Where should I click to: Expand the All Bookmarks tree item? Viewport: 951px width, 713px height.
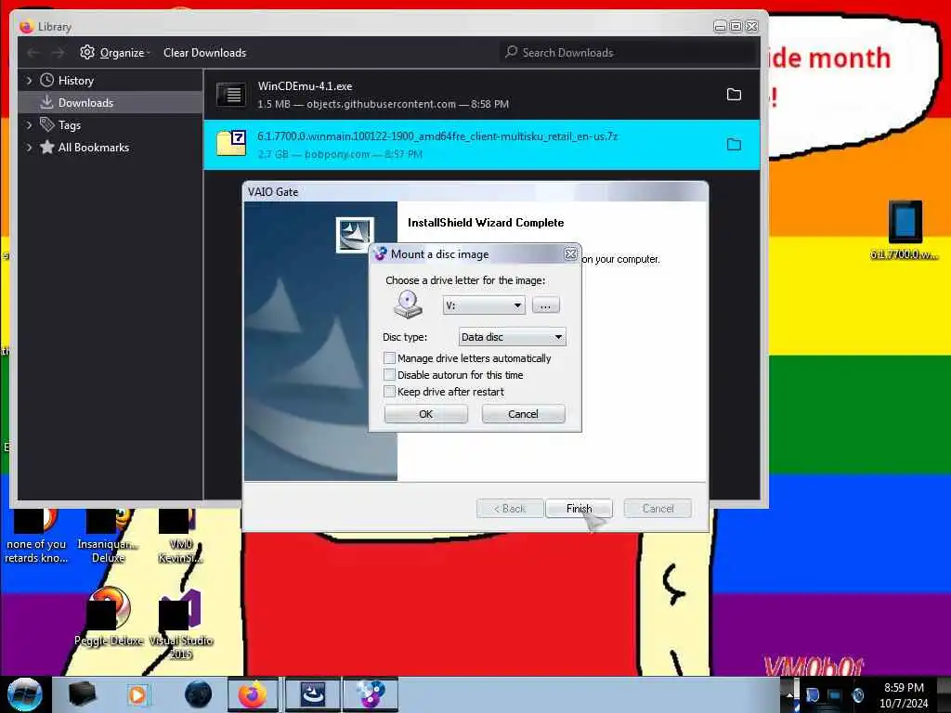[29, 148]
